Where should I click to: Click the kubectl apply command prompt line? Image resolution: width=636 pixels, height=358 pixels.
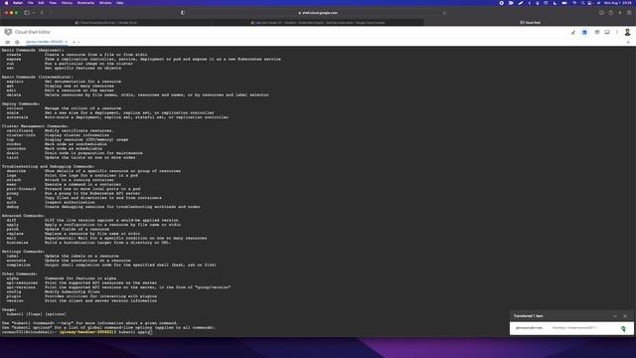(x=77, y=332)
